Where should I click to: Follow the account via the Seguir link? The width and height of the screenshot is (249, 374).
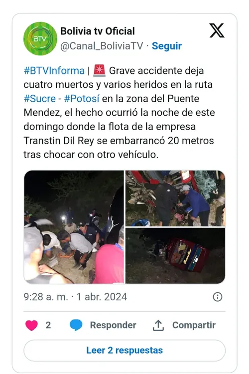point(167,46)
